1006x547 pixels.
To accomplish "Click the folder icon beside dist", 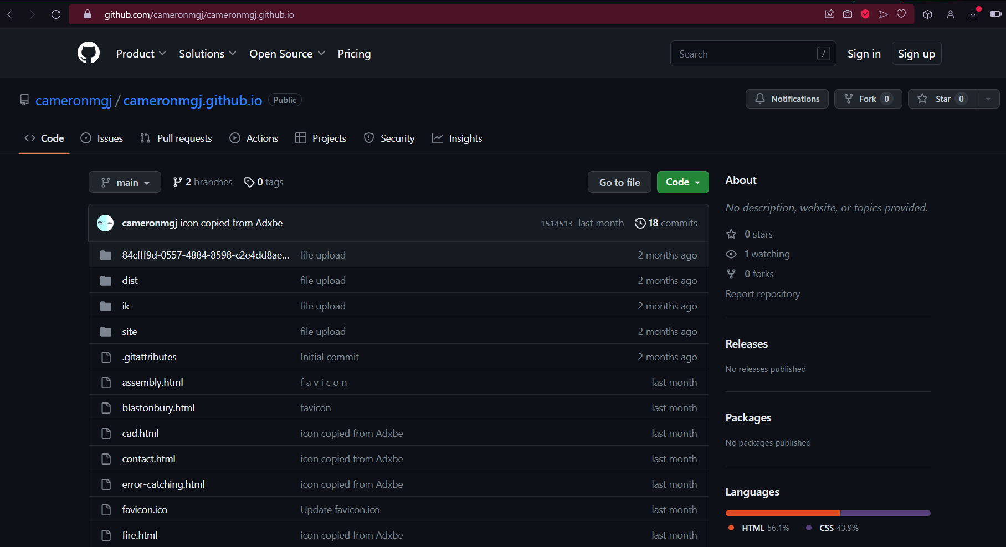I will 106,281.
